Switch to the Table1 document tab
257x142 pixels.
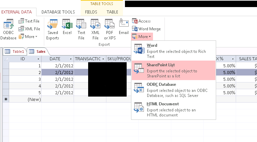pos(15,51)
